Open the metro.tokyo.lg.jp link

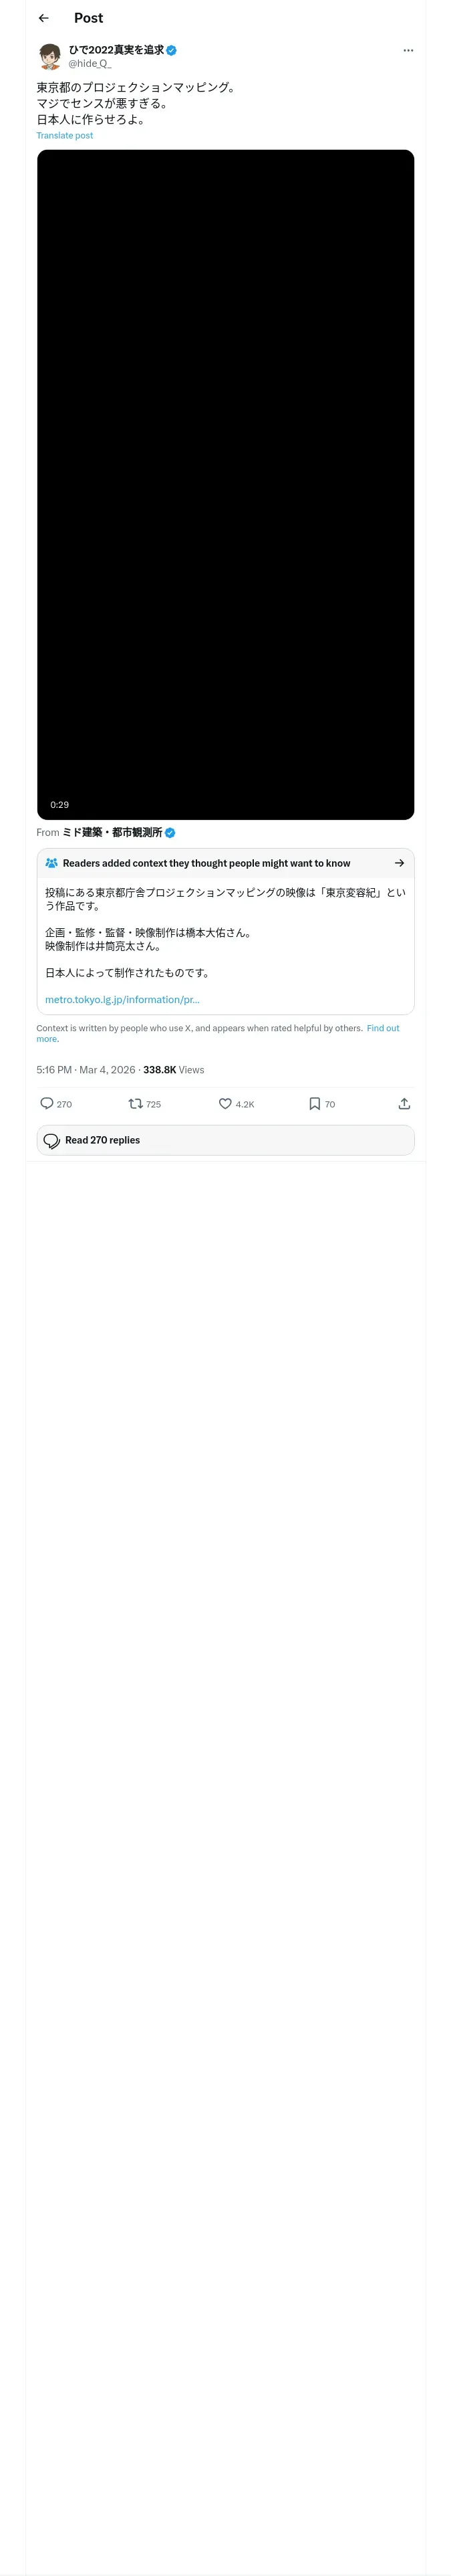coord(122,999)
